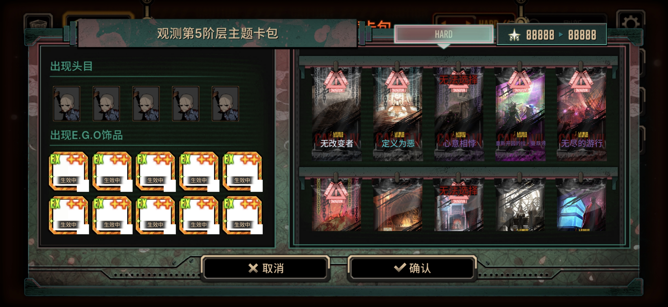
Task: Click the third EX gift in top row
Action: (155, 171)
